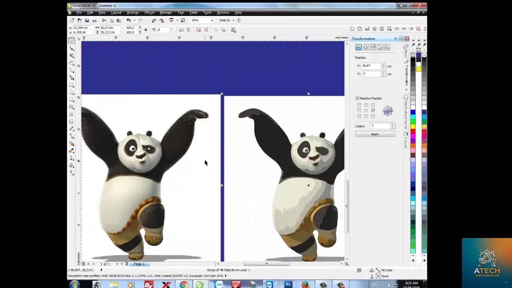Image resolution: width=512 pixels, height=288 pixels.
Task: Open the Arrange menu
Action: pos(133,12)
